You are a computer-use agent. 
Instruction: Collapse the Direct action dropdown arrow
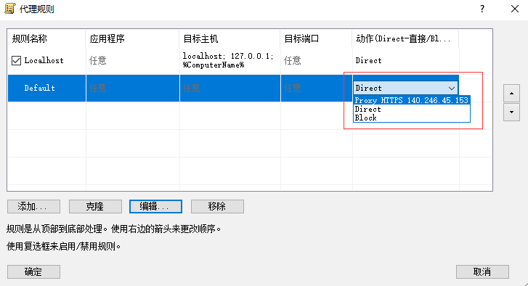pyautogui.click(x=452, y=88)
